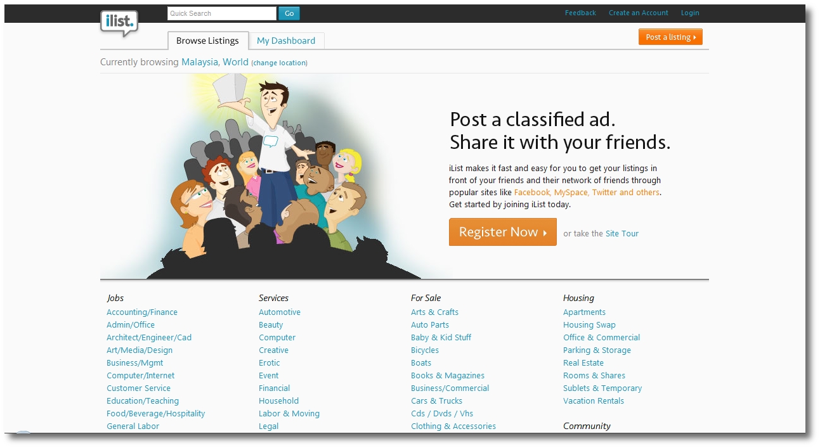Image resolution: width=820 pixels, height=448 pixels.
Task: Switch to the Browse Listings tab
Action: 208,41
